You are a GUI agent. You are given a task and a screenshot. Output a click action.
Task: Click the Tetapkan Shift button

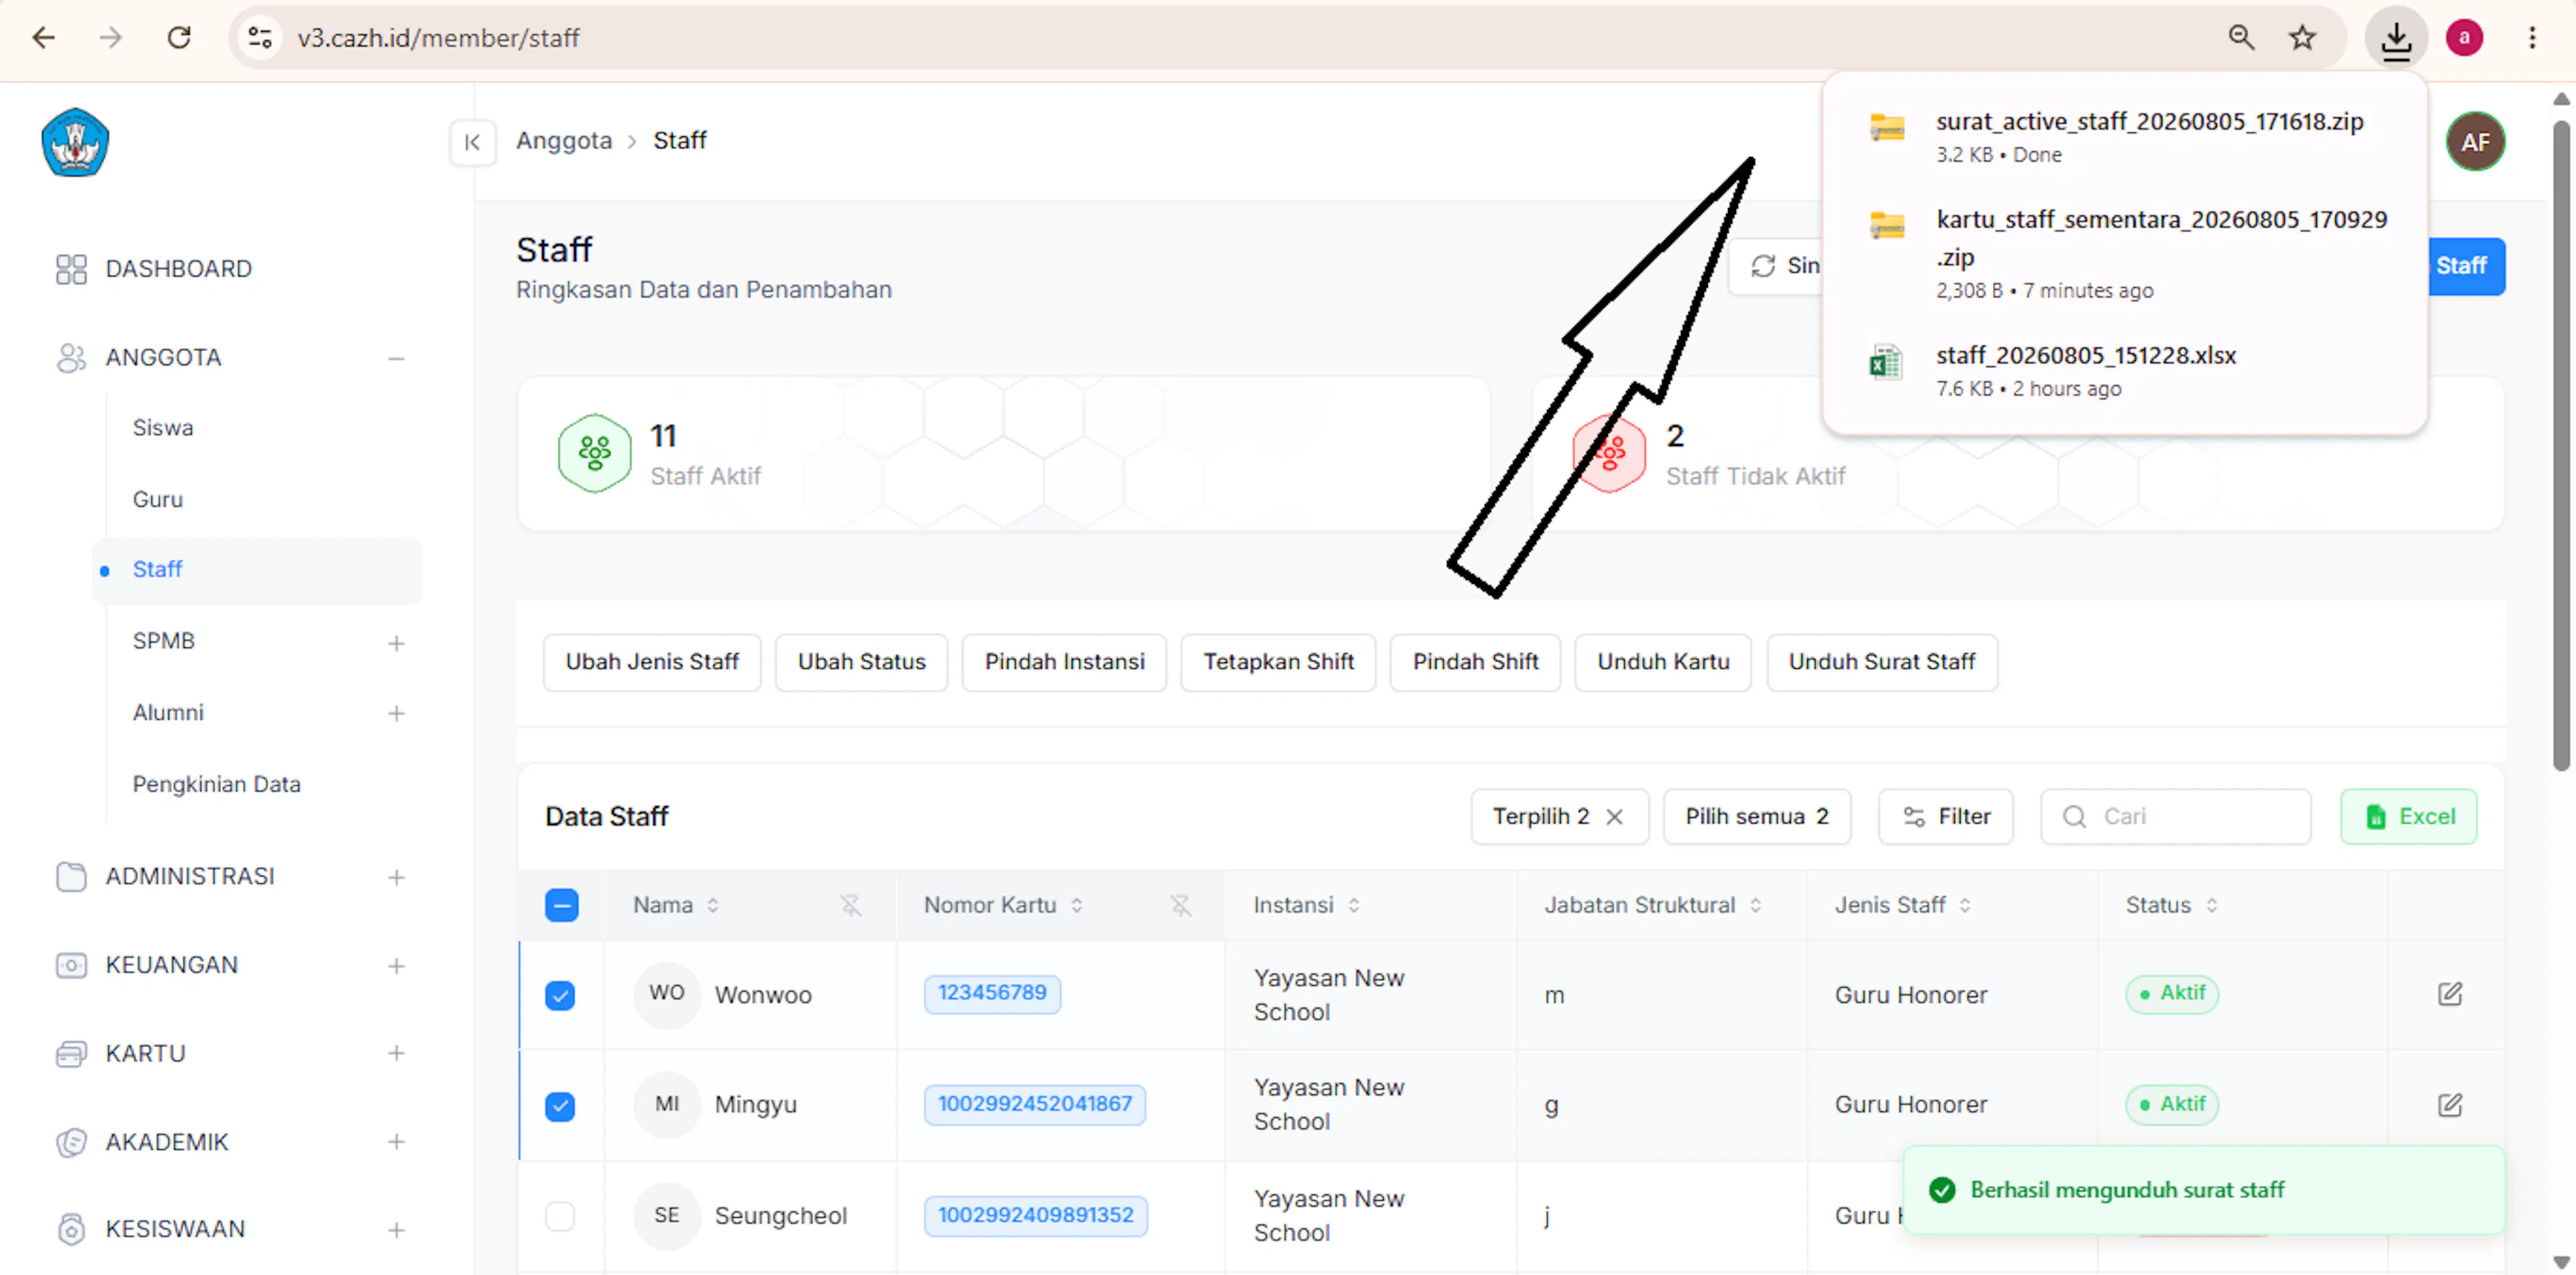1278,662
